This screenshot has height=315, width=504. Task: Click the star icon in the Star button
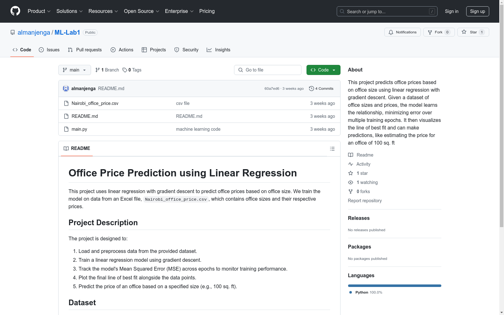point(464,32)
